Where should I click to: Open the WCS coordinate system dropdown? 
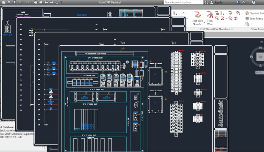[x=259, y=72]
